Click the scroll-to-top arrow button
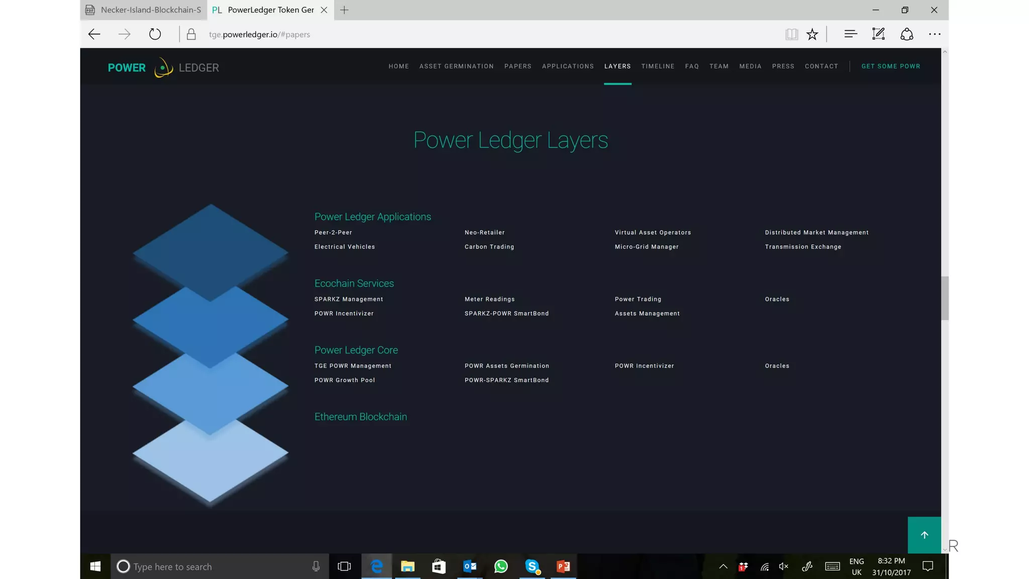 click(x=924, y=535)
